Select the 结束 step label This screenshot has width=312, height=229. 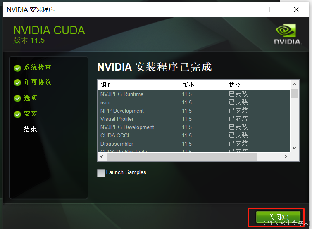pyautogui.click(x=31, y=129)
